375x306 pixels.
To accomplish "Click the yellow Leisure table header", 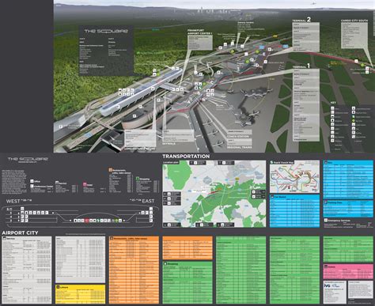I will pos(80,287).
